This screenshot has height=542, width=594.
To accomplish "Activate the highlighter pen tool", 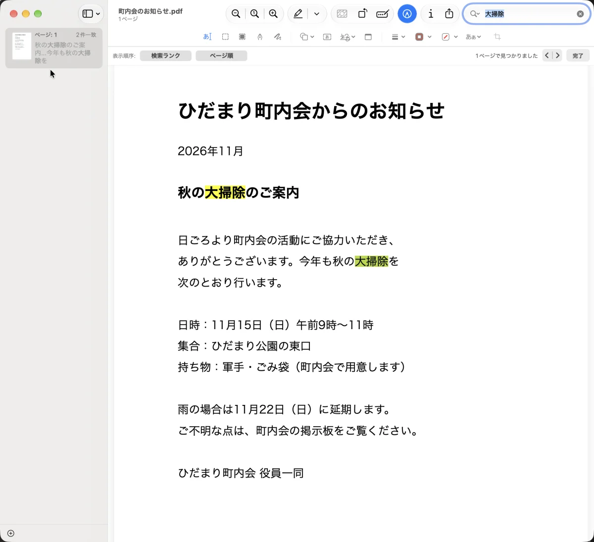I will point(298,14).
